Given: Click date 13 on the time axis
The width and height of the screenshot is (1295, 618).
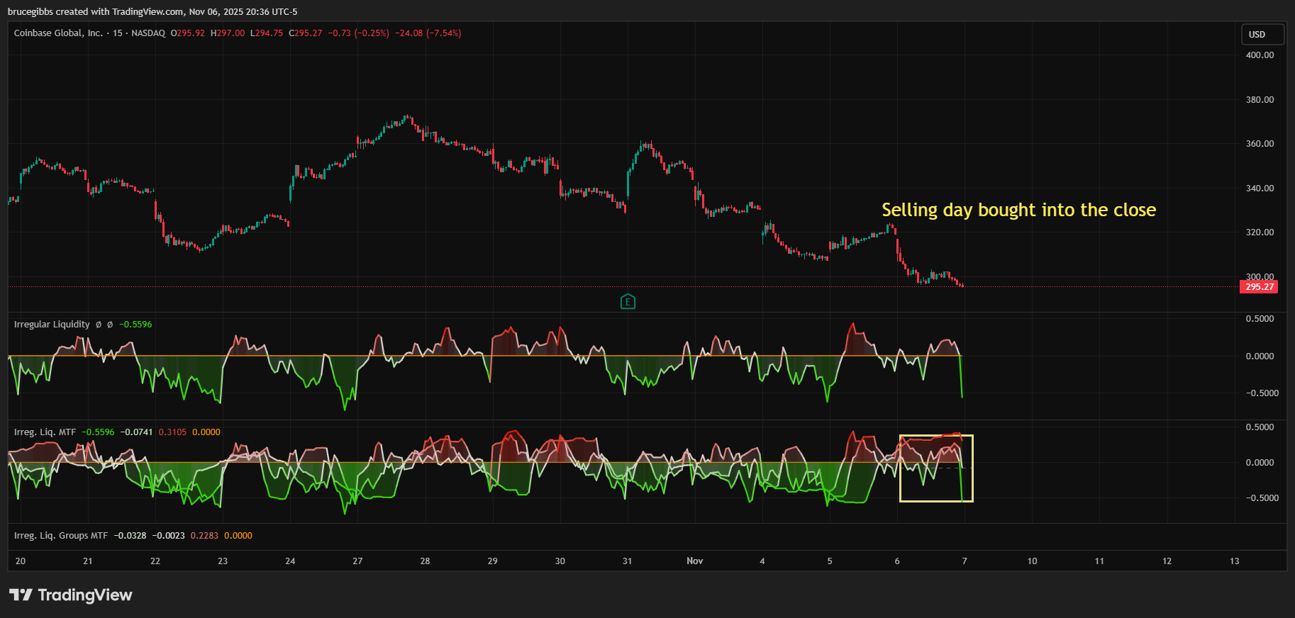Looking at the screenshot, I should pyautogui.click(x=1234, y=561).
